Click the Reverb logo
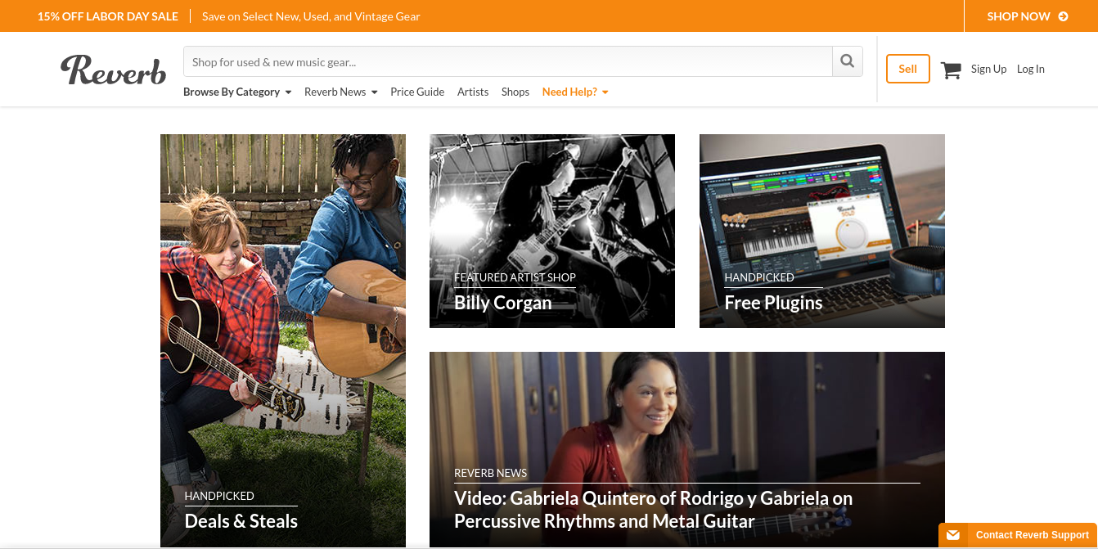This screenshot has width=1098, height=549. coord(114,70)
